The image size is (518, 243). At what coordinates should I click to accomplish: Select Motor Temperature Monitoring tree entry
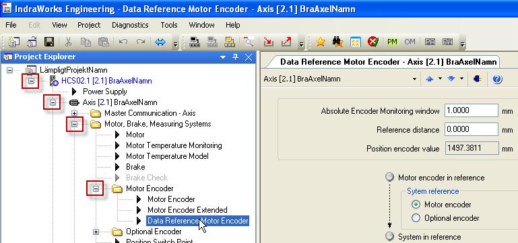pyautogui.click(x=174, y=145)
